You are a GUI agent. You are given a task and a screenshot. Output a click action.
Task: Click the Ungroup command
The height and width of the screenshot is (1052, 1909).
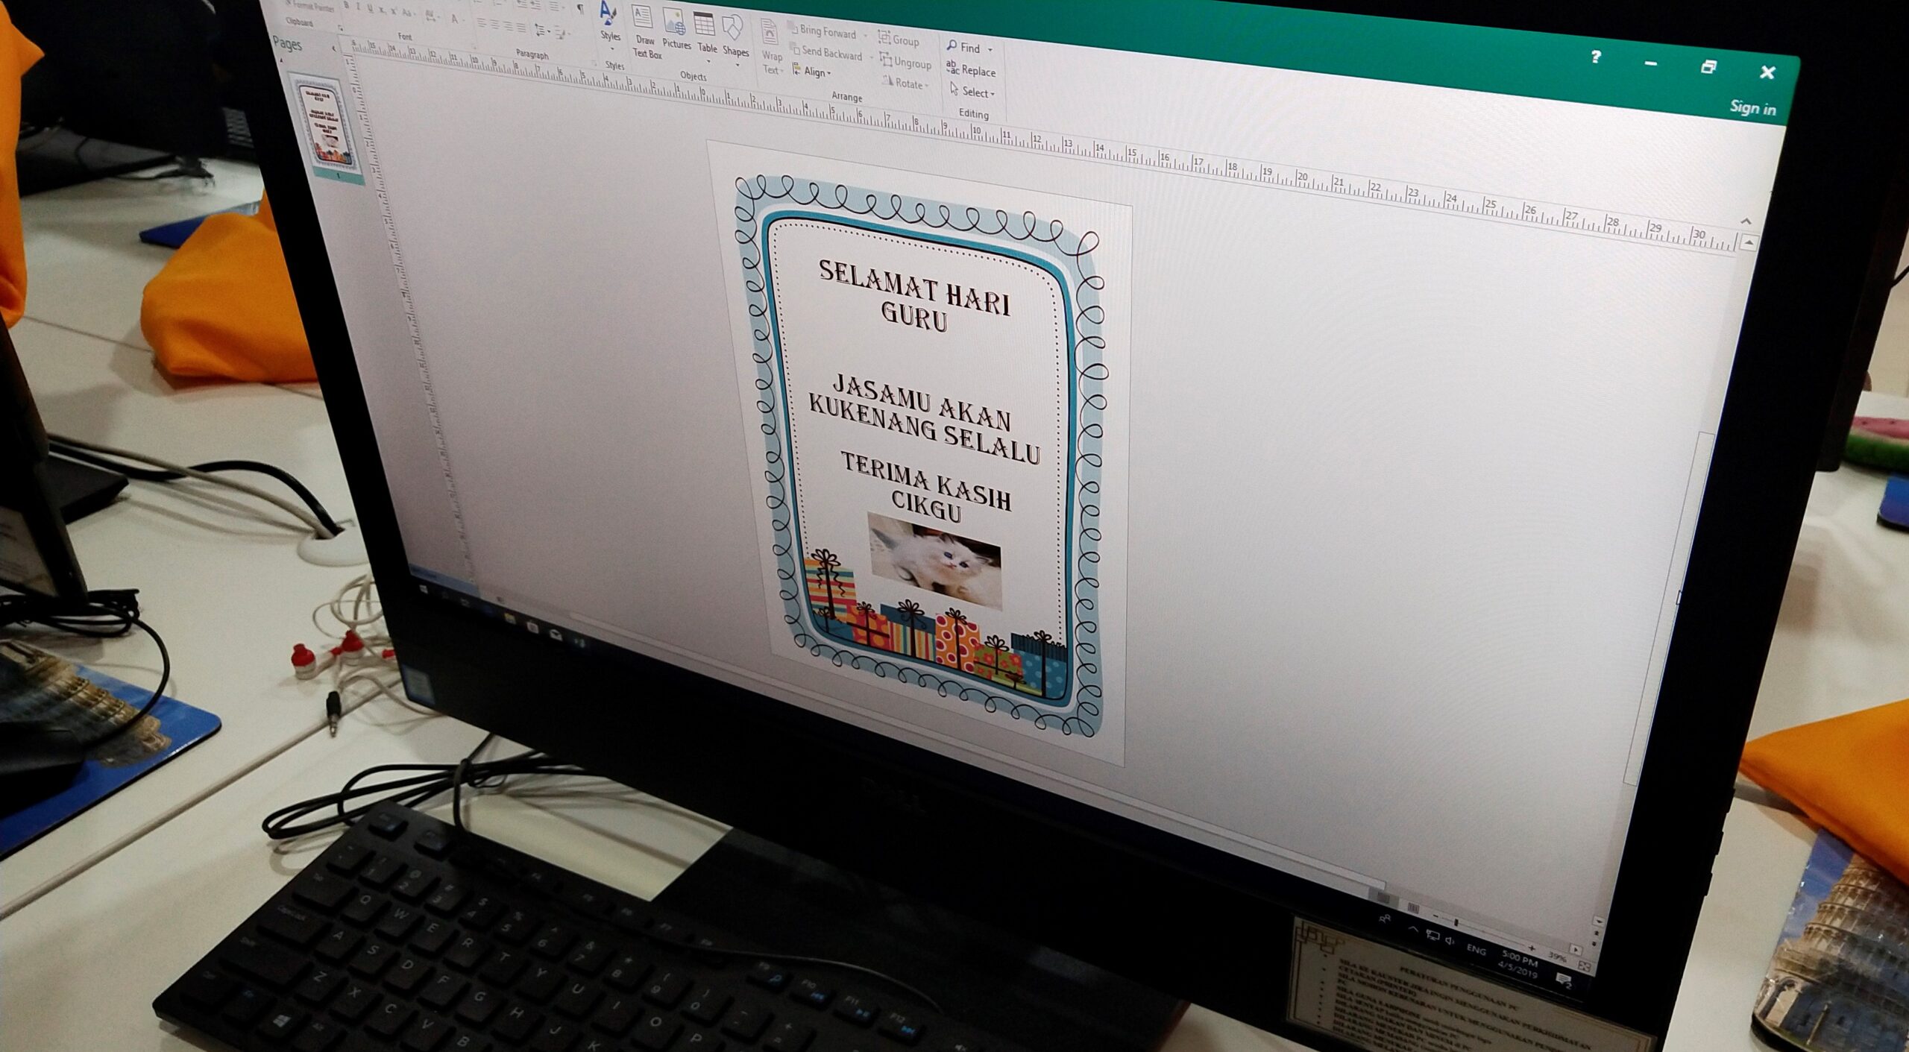pyautogui.click(x=905, y=62)
